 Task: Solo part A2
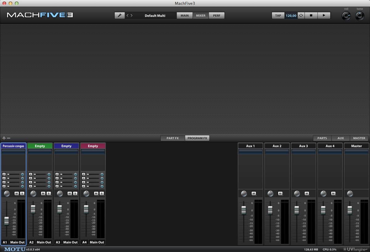tap(48, 194)
